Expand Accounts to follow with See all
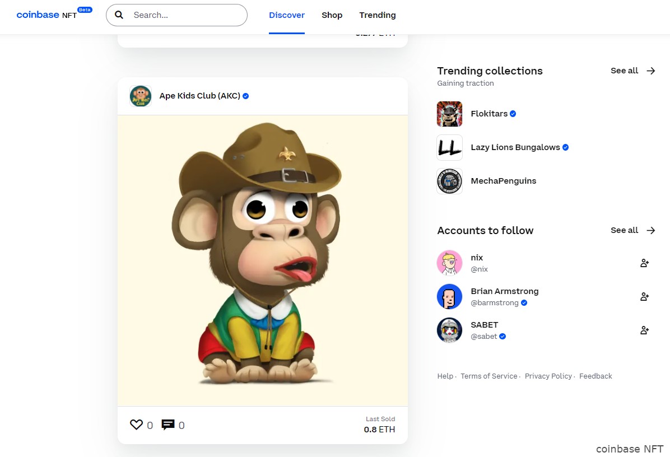670x457 pixels. click(x=632, y=230)
